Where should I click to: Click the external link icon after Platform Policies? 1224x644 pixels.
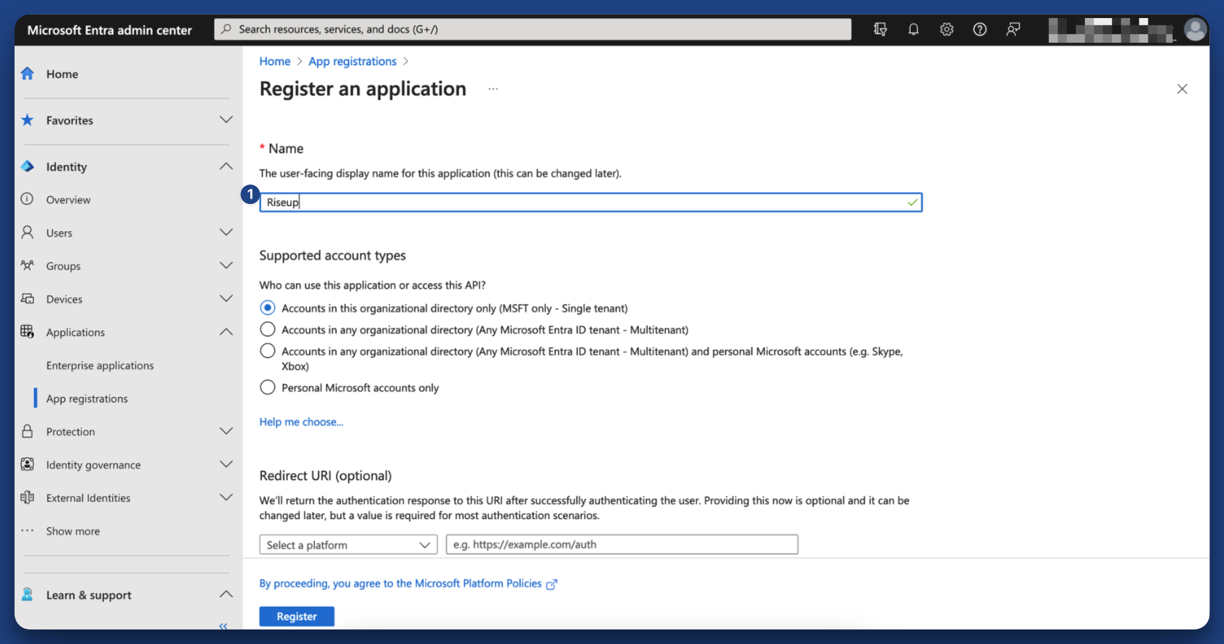coord(552,584)
